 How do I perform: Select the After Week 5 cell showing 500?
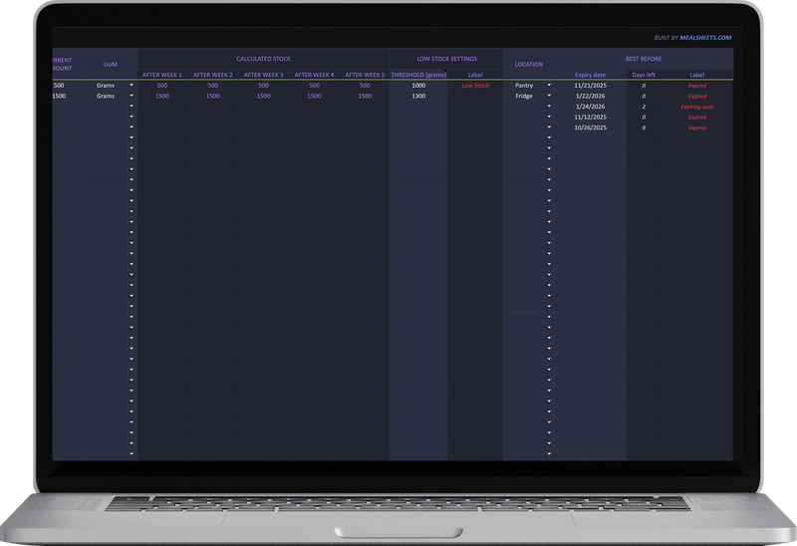(x=365, y=86)
